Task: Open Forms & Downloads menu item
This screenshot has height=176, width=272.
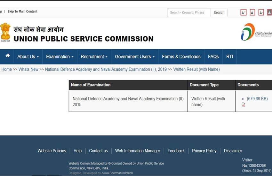Action: [x=181, y=57]
